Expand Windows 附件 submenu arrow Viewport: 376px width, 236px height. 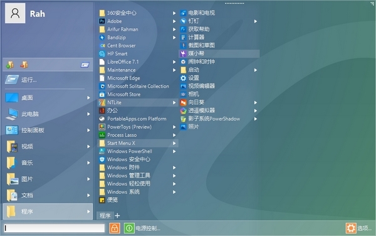pyautogui.click(x=174, y=168)
